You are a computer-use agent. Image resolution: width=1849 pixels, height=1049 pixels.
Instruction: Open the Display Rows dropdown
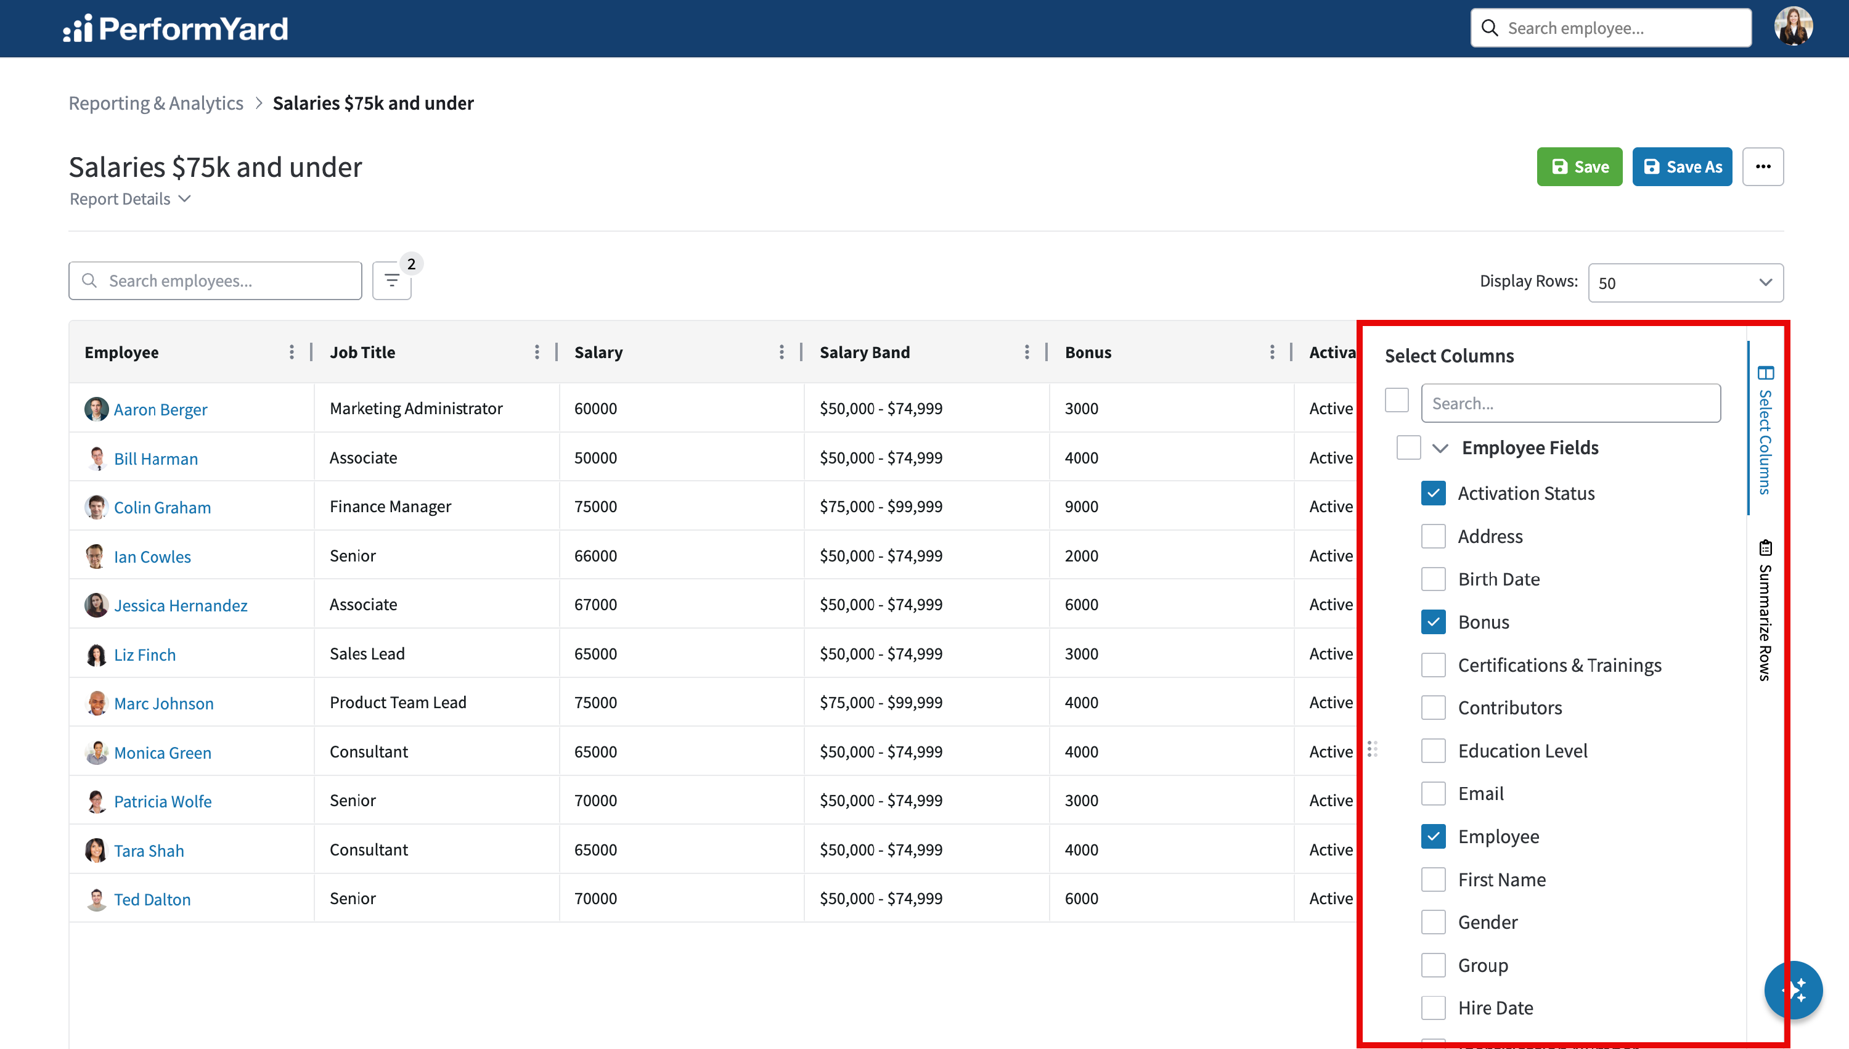pyautogui.click(x=1686, y=282)
